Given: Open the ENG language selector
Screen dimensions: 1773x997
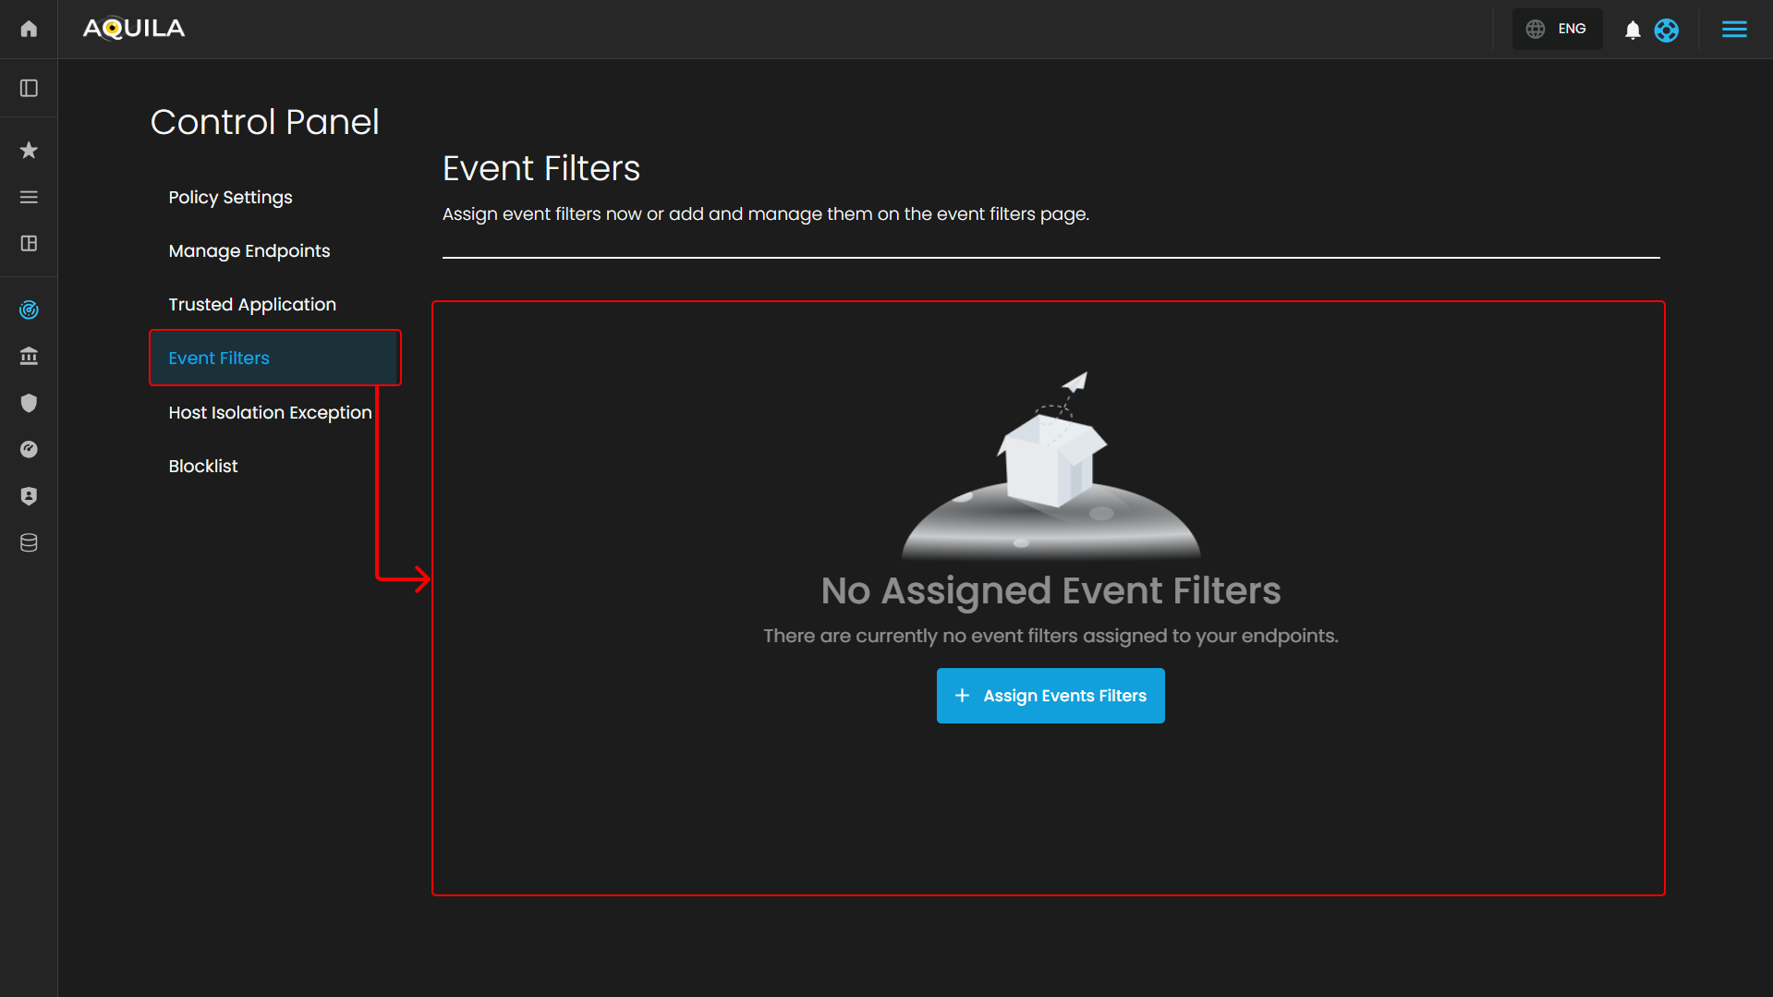Looking at the screenshot, I should coord(1557,29).
